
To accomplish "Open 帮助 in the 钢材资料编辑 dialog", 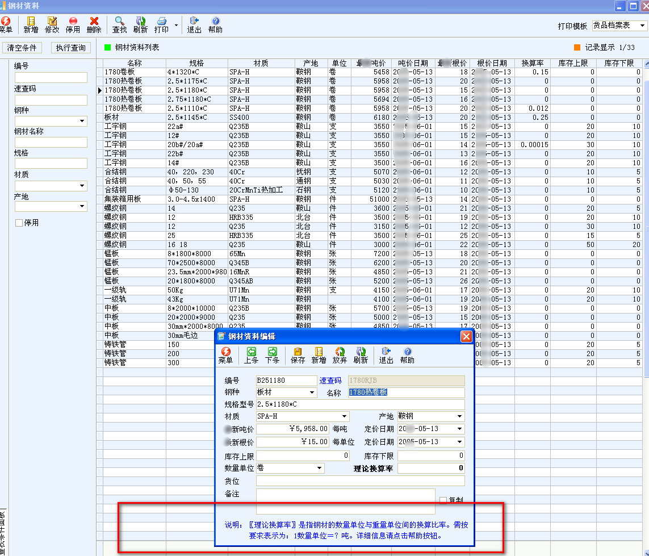I will coord(407,356).
